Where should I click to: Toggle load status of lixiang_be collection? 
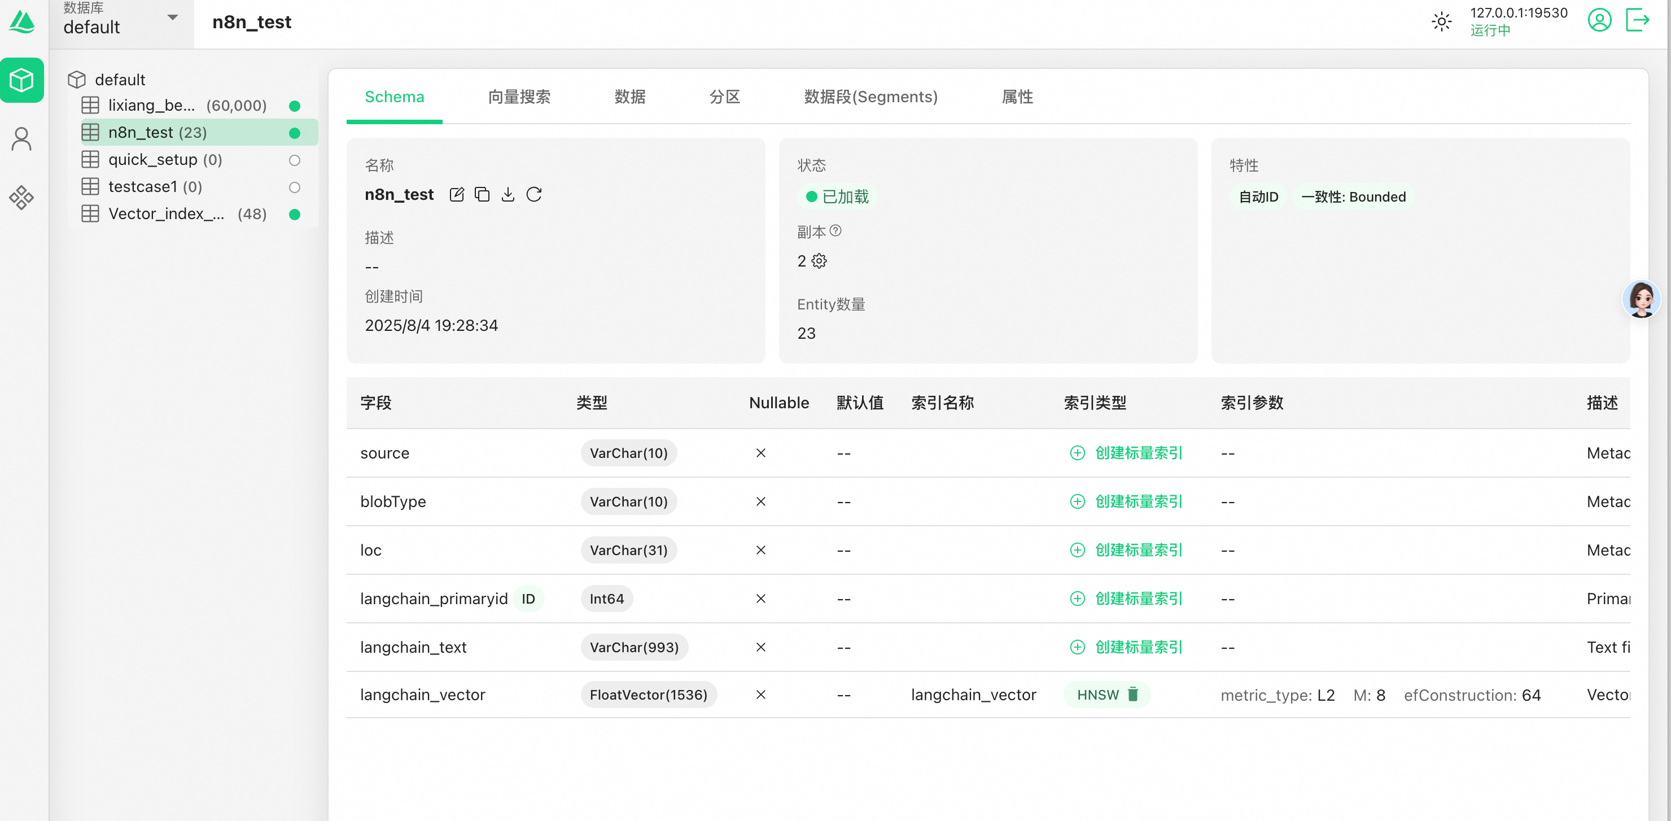(x=295, y=106)
